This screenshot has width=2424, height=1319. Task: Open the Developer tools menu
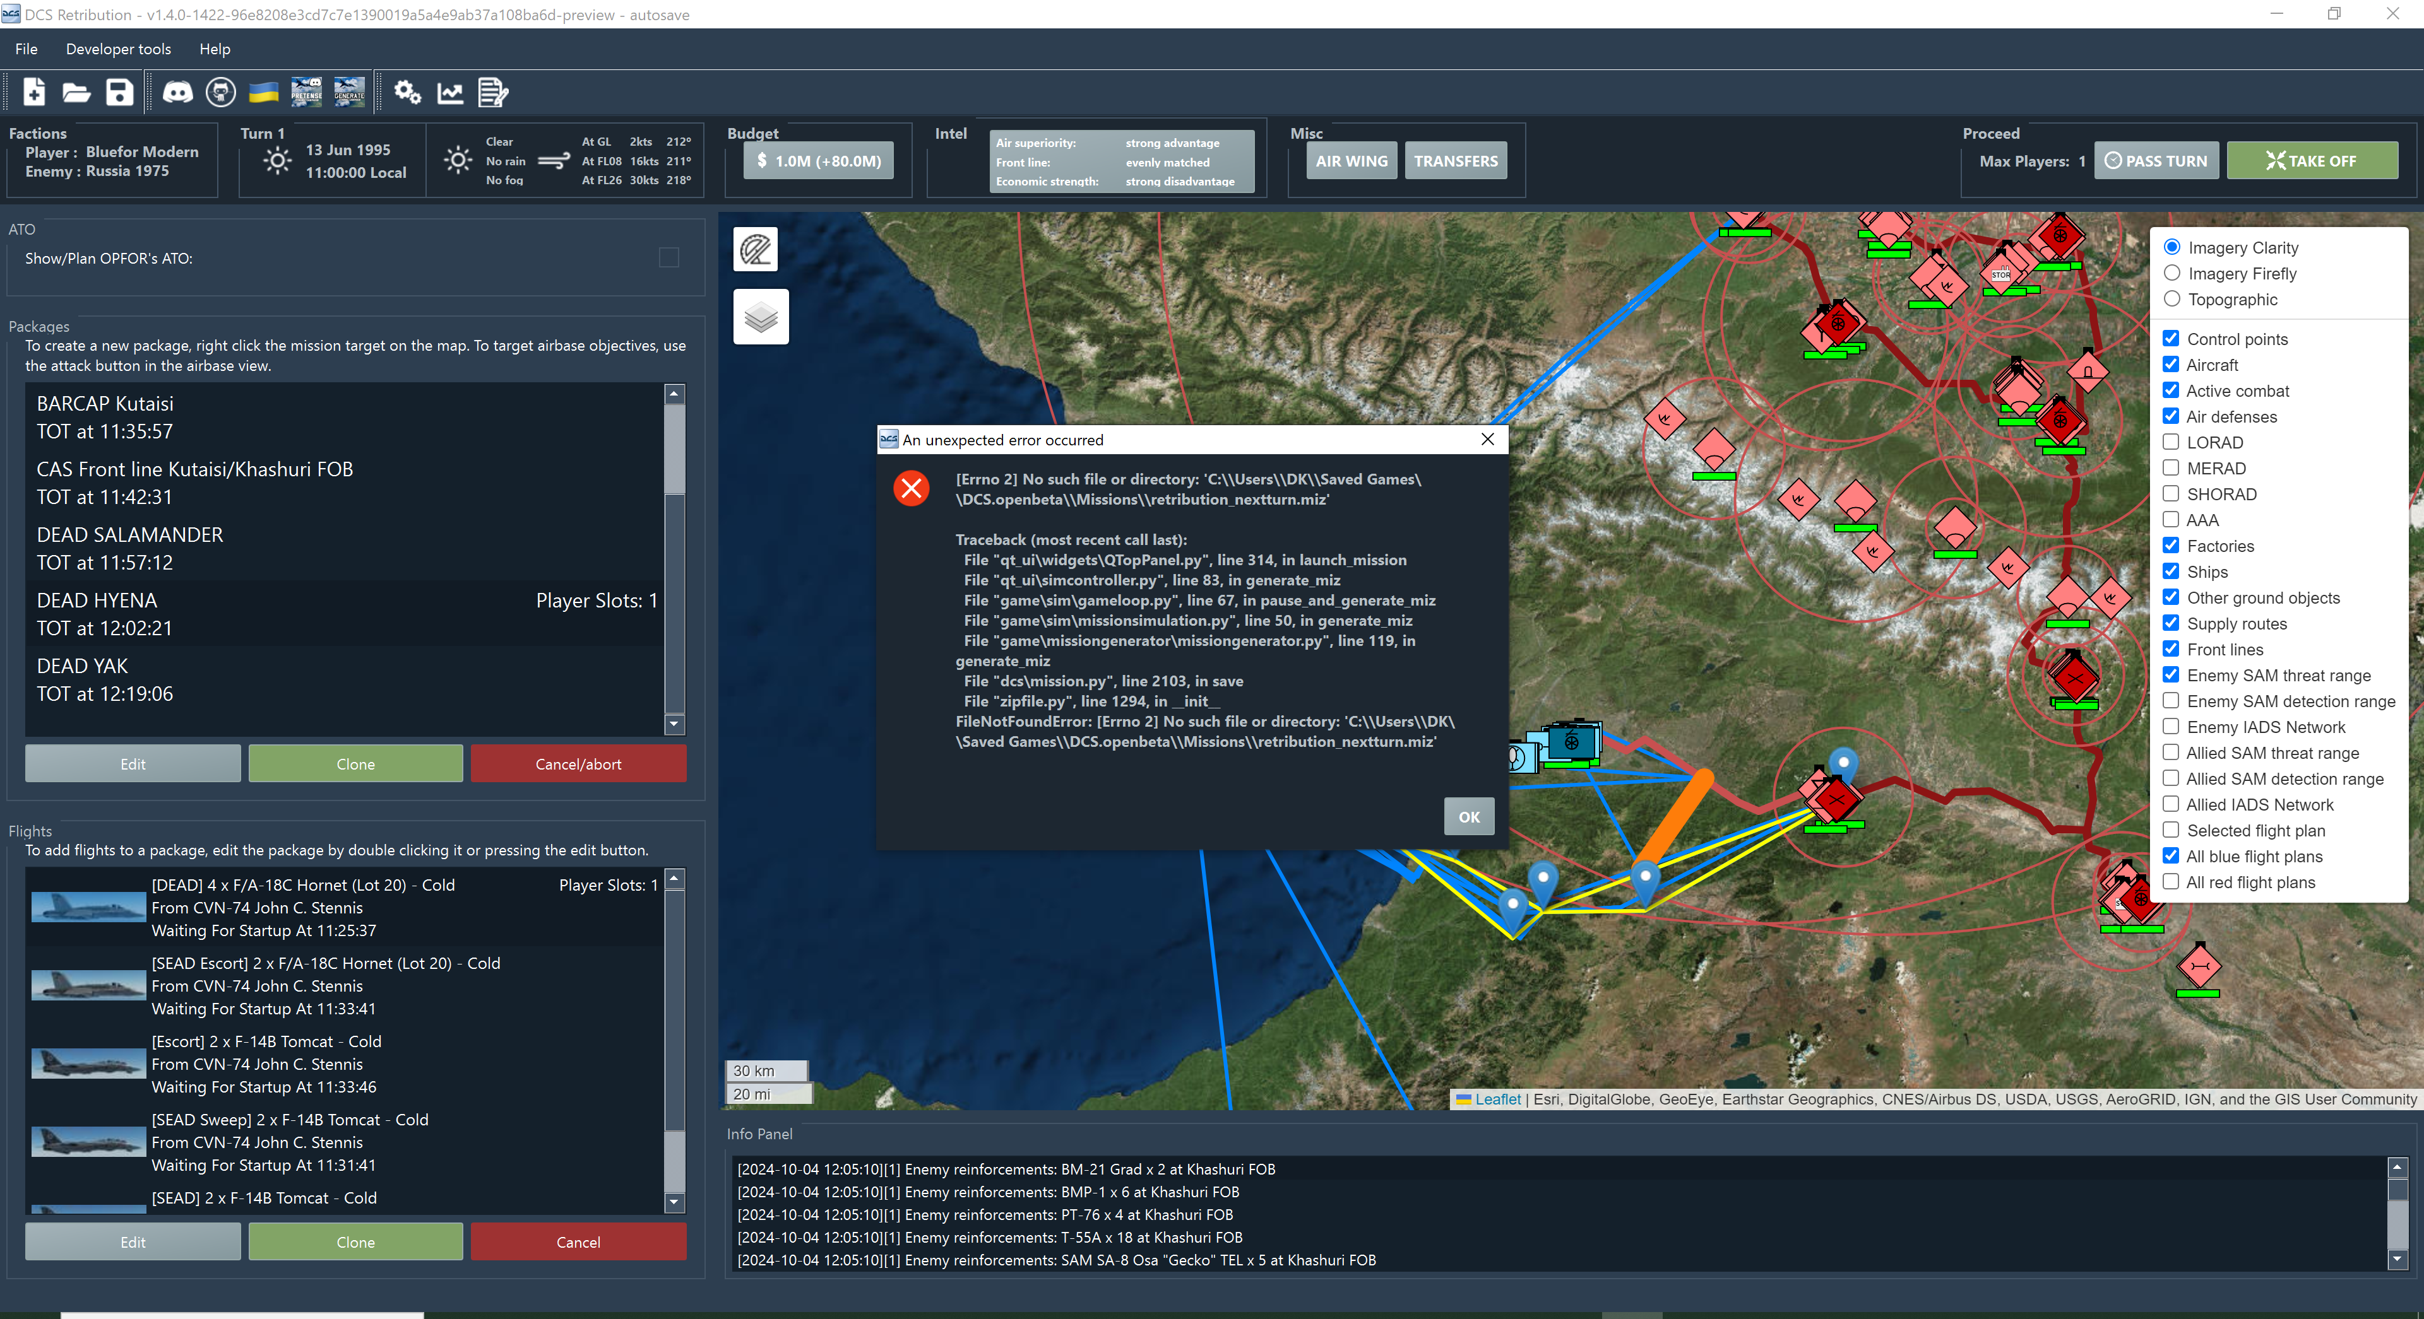point(119,49)
